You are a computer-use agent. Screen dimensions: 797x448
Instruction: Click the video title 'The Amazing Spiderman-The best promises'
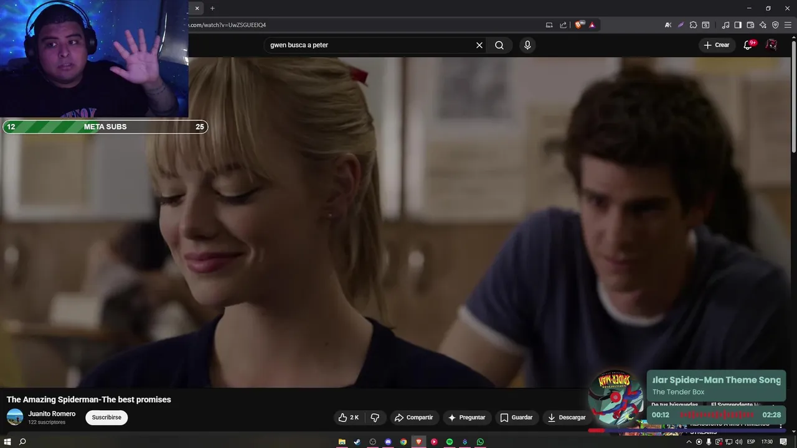(x=89, y=399)
